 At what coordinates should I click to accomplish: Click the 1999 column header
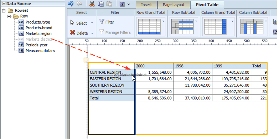click(232, 66)
